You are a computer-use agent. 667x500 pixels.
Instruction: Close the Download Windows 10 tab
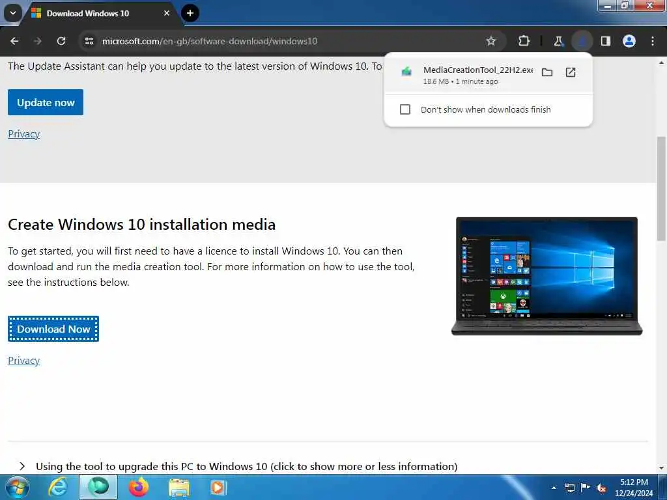click(167, 13)
